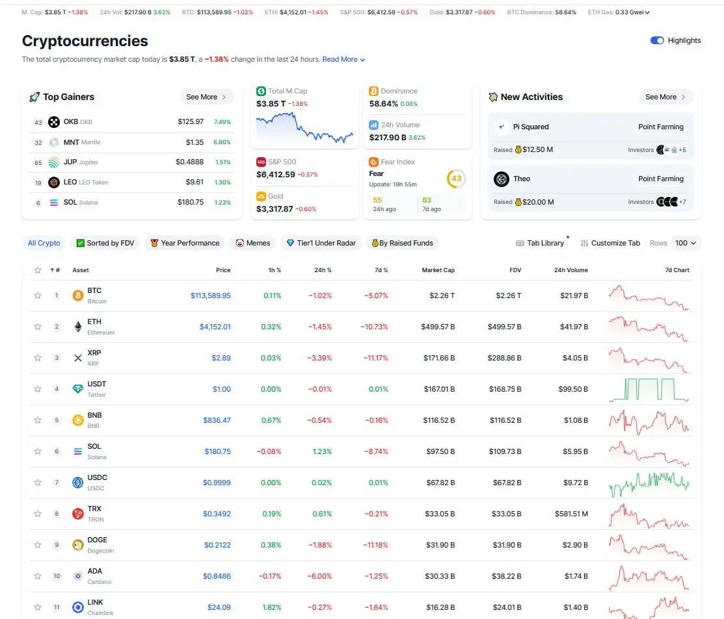Click the Jupiter JUP logo in Top Gainers

54,162
